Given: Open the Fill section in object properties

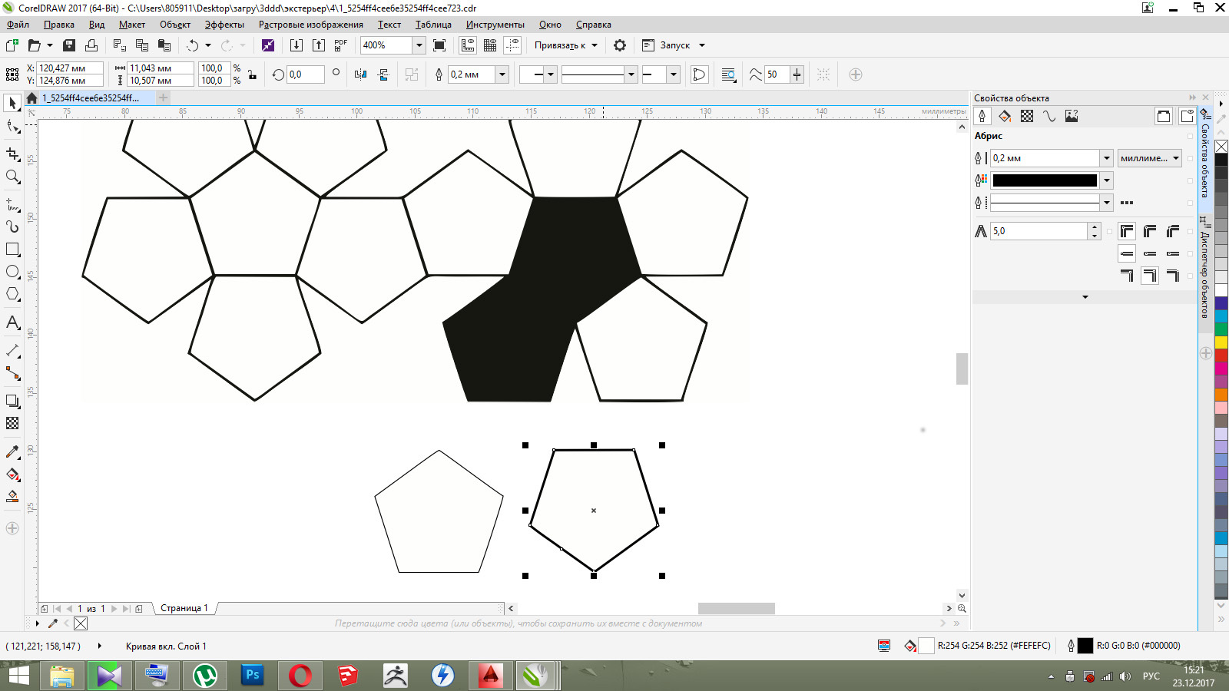Looking at the screenshot, I should (1005, 116).
